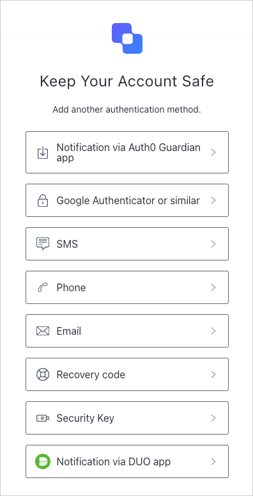Click the blue app logo at top
Image resolution: width=253 pixels, height=496 pixels.
coord(127,38)
